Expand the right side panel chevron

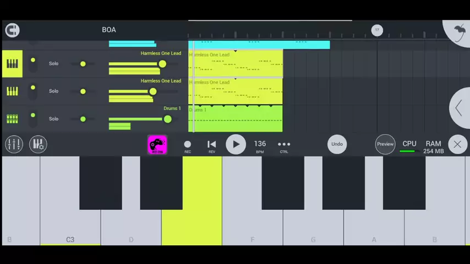click(458, 108)
